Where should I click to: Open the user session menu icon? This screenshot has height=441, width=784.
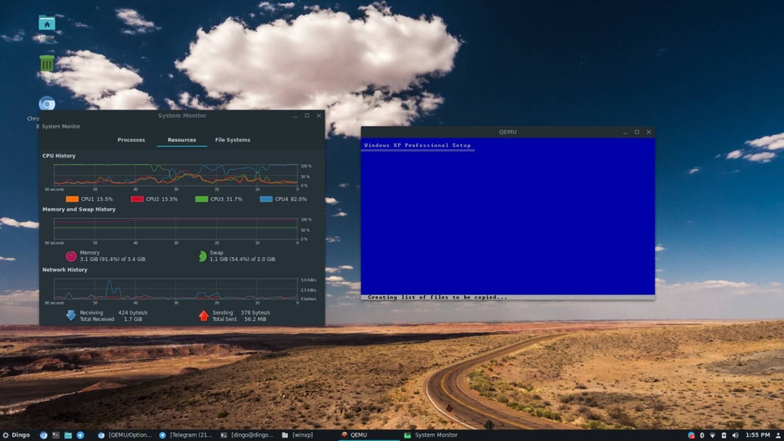click(x=778, y=435)
